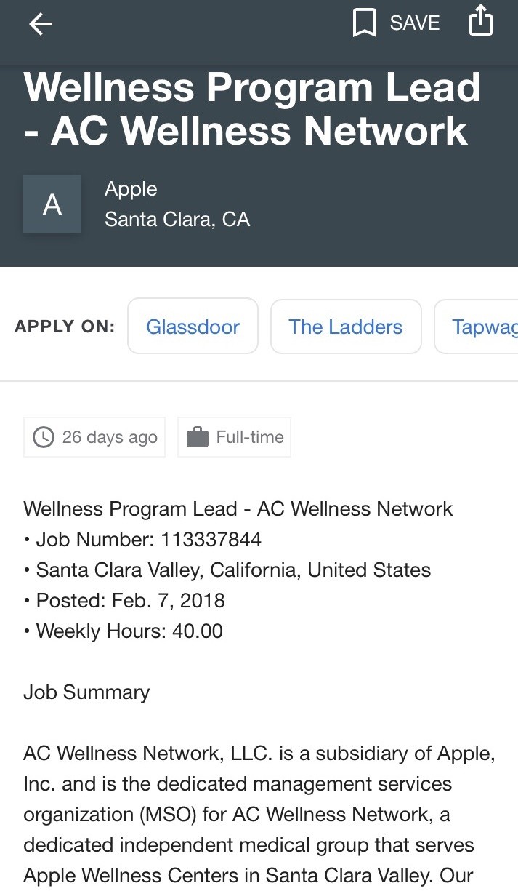
Task: Tap the share icon
Action: 481,22
